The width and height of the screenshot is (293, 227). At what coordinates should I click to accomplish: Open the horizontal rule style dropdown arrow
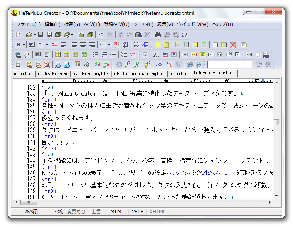coord(109,45)
